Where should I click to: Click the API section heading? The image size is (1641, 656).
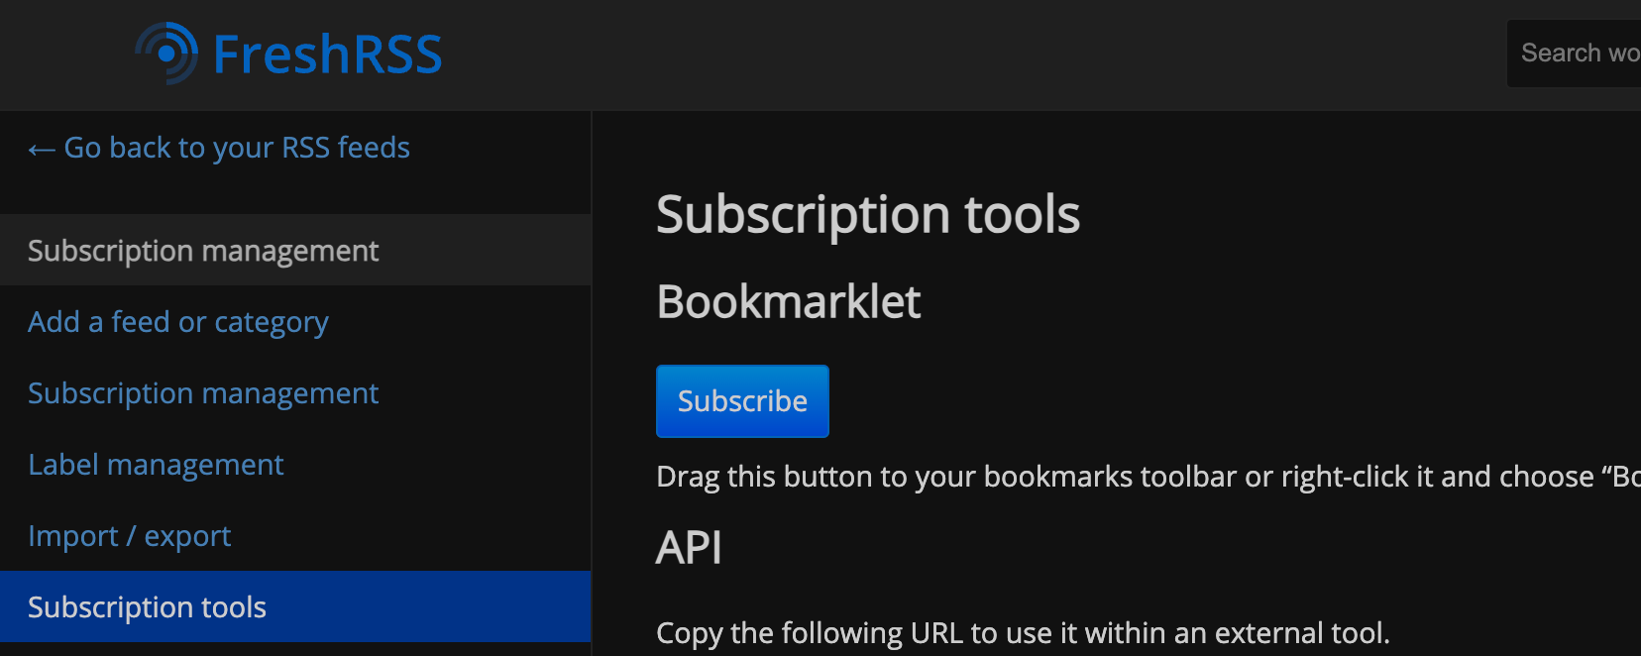[689, 547]
